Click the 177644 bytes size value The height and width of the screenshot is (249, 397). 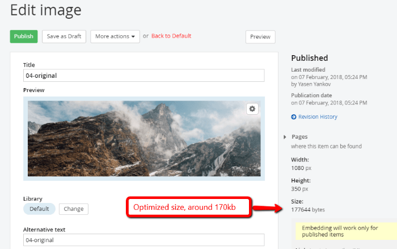tap(309, 210)
